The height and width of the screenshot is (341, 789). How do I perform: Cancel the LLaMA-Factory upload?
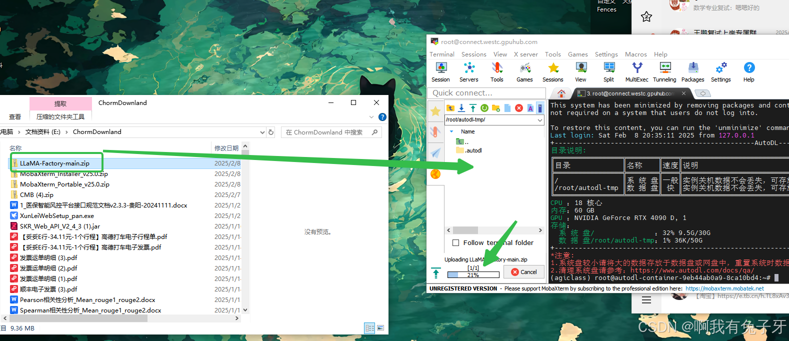(524, 272)
